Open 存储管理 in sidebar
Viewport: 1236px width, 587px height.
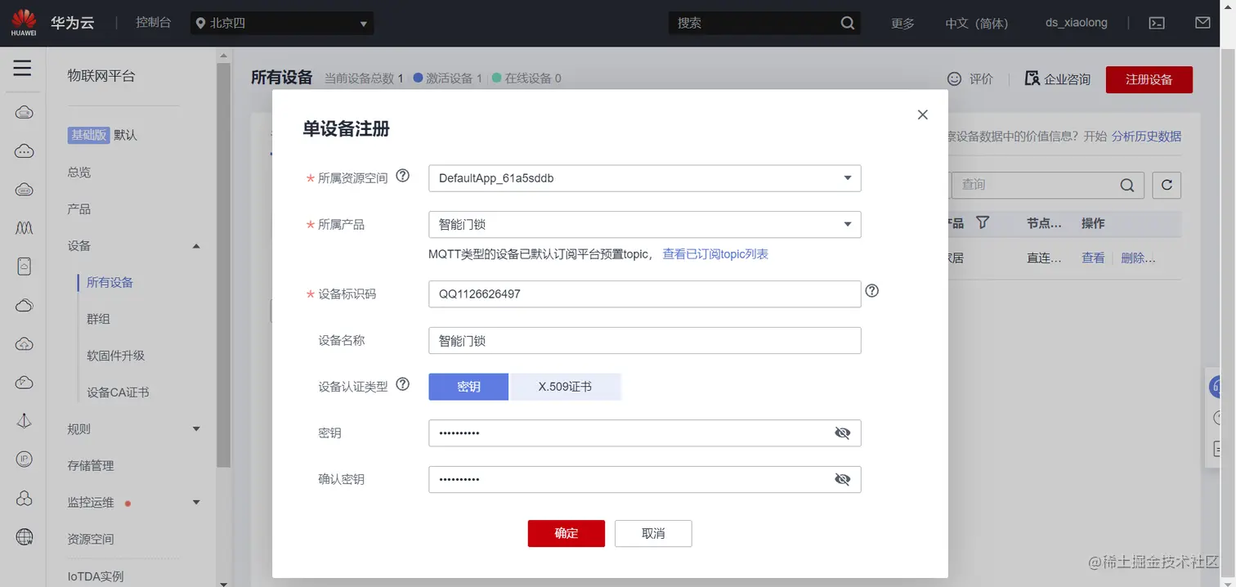[x=91, y=465]
